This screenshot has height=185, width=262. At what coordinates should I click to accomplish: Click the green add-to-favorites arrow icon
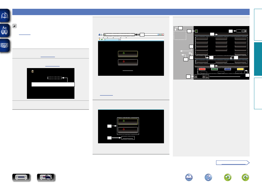click(102, 40)
